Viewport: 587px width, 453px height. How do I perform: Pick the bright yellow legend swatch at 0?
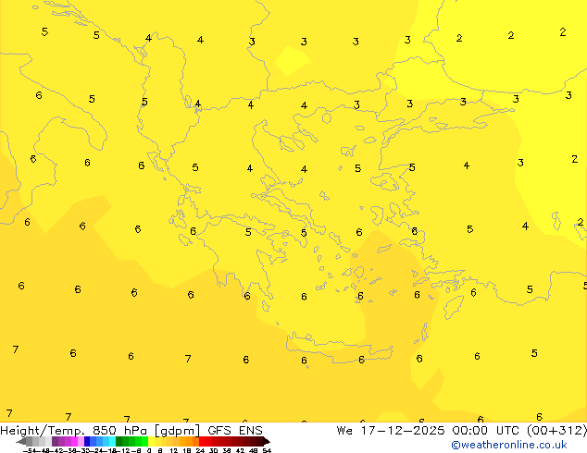tap(151, 441)
